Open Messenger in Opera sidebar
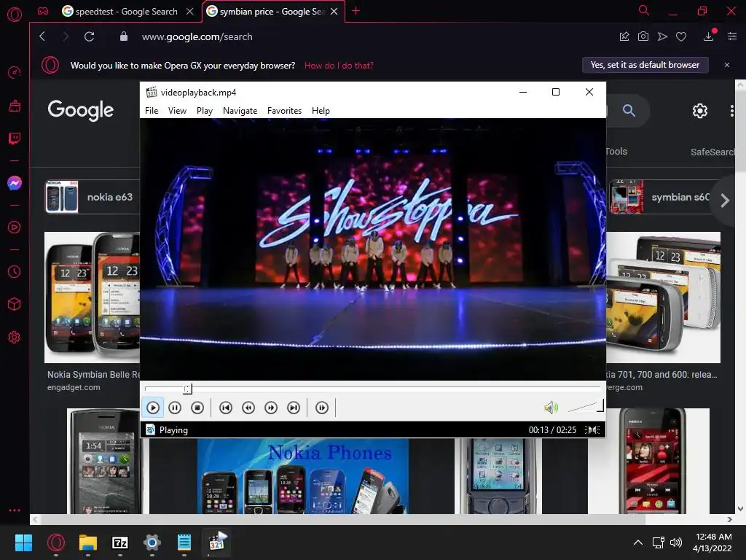The image size is (746, 560). coord(15,183)
